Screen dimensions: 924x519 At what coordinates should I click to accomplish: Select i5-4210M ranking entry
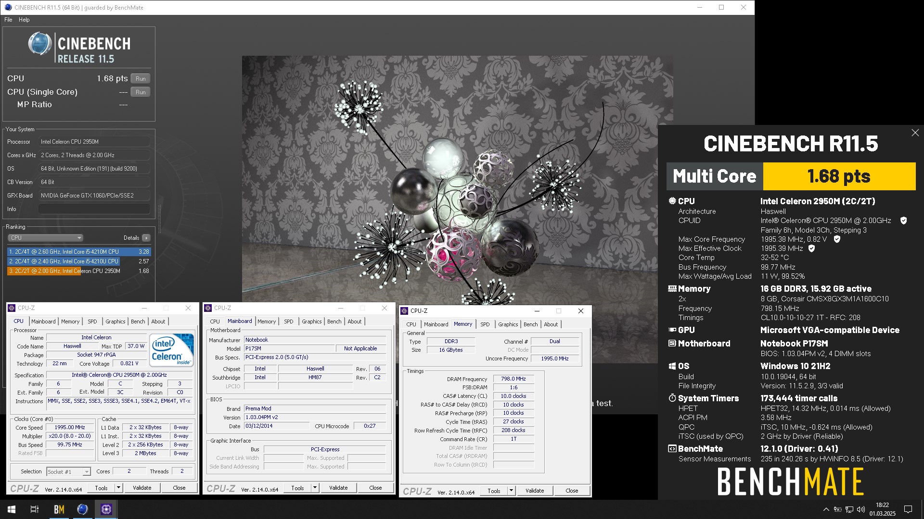pyautogui.click(x=79, y=251)
